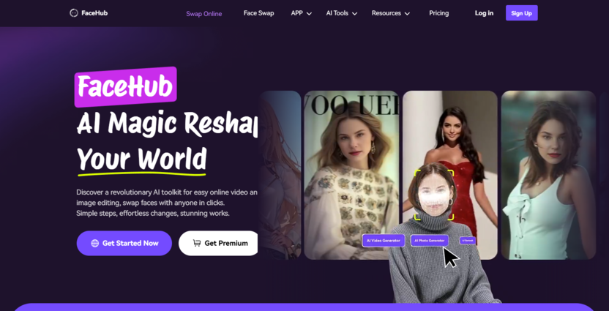Select the blonde magazine cover thumbnail
The height and width of the screenshot is (311, 609).
pyautogui.click(x=351, y=175)
